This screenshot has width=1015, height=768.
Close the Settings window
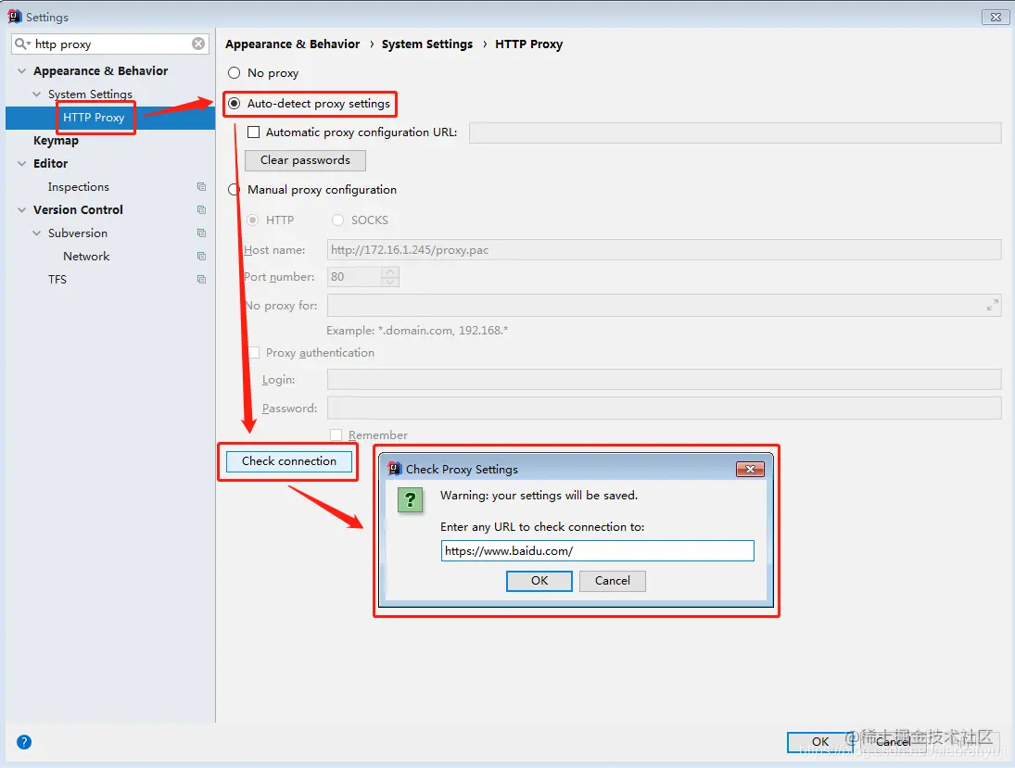(x=996, y=17)
